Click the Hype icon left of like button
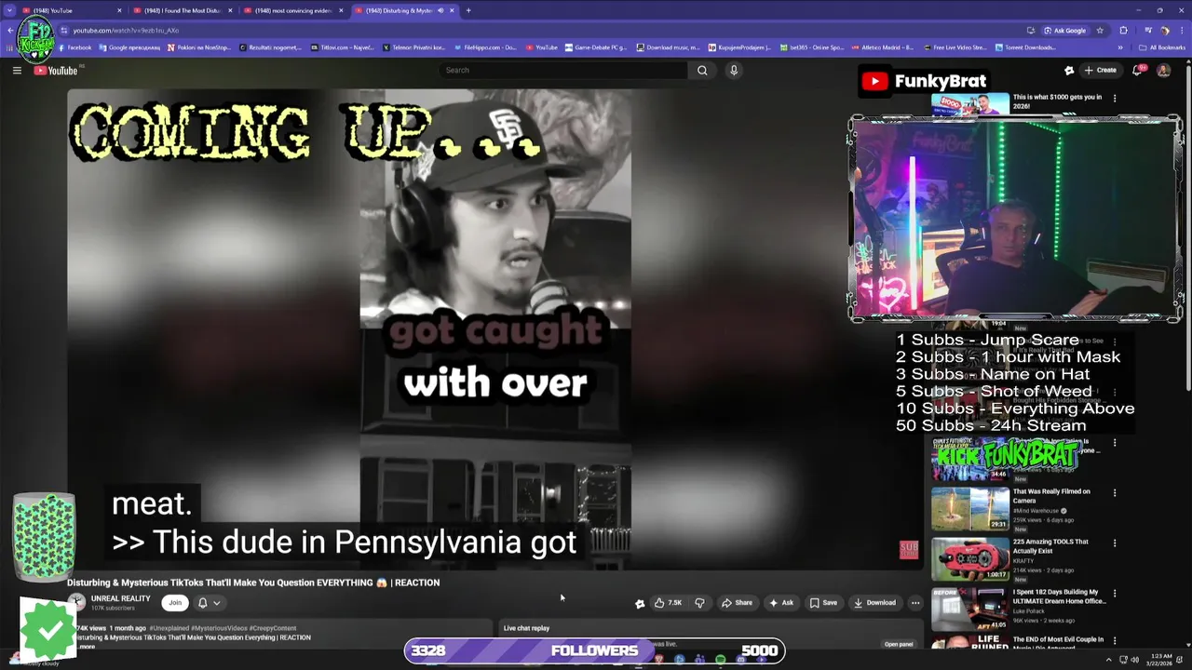The width and height of the screenshot is (1192, 670). (x=640, y=603)
